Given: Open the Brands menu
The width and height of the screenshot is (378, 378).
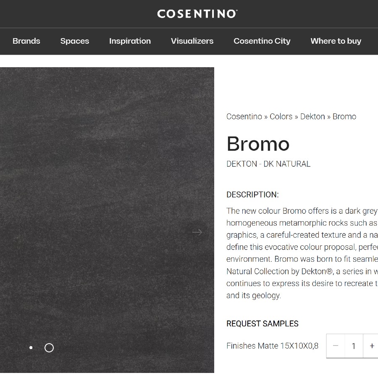Looking at the screenshot, I should [x=26, y=41].
